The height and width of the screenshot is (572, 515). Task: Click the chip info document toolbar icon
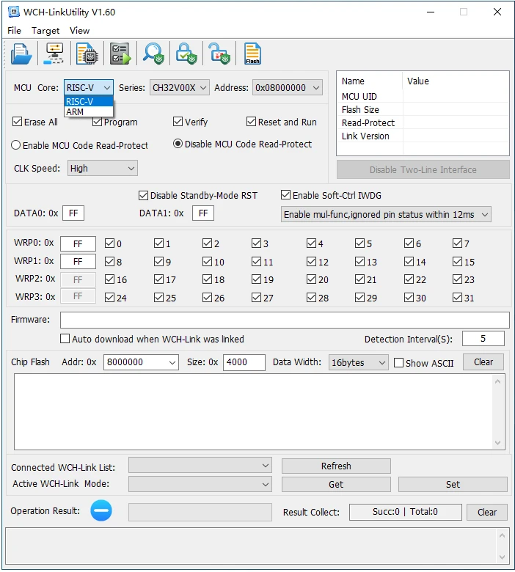click(87, 54)
